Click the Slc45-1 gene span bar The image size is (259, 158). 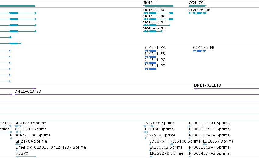158,6
